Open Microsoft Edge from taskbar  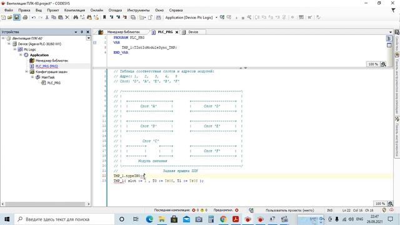[x=149, y=219]
